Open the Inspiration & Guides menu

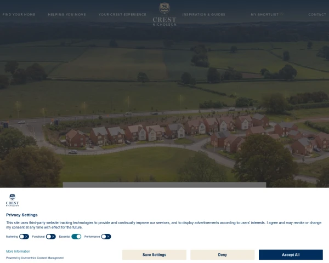pyautogui.click(x=204, y=14)
